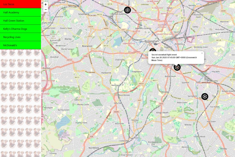Screen dimensions: 235x157
Task: Click the A456 road shield
Action: [85, 56]
